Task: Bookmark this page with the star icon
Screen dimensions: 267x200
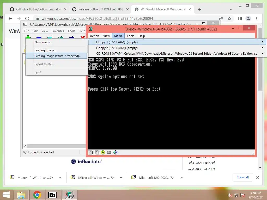Action: (x=229, y=18)
